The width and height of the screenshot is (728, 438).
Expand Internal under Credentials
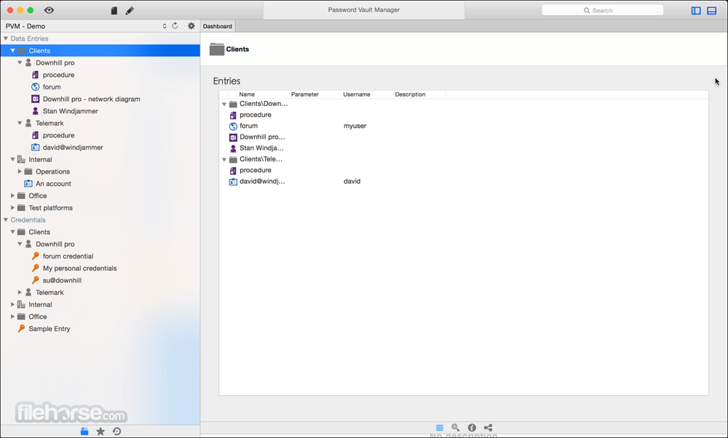pyautogui.click(x=12, y=304)
